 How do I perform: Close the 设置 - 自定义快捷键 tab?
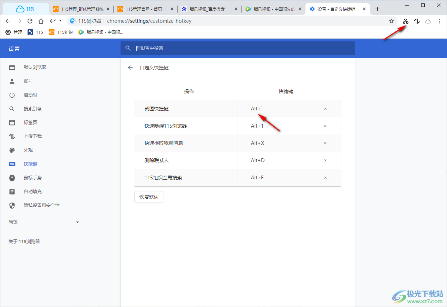pos(364,9)
